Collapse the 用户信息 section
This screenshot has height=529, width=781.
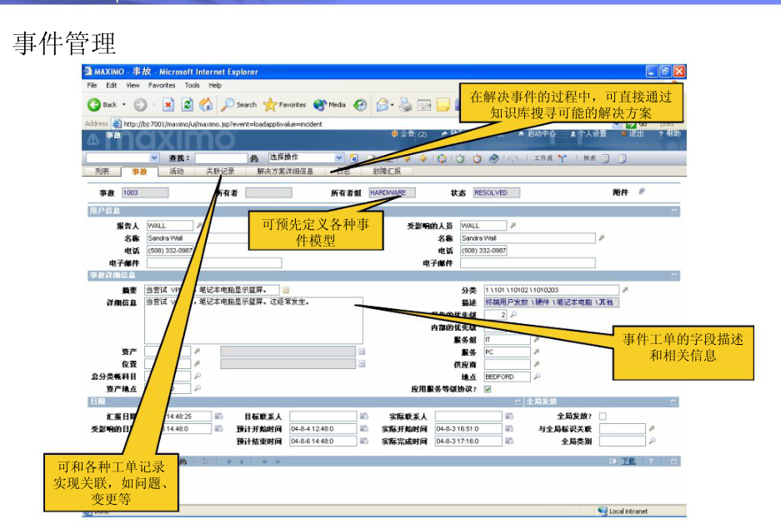point(673,212)
